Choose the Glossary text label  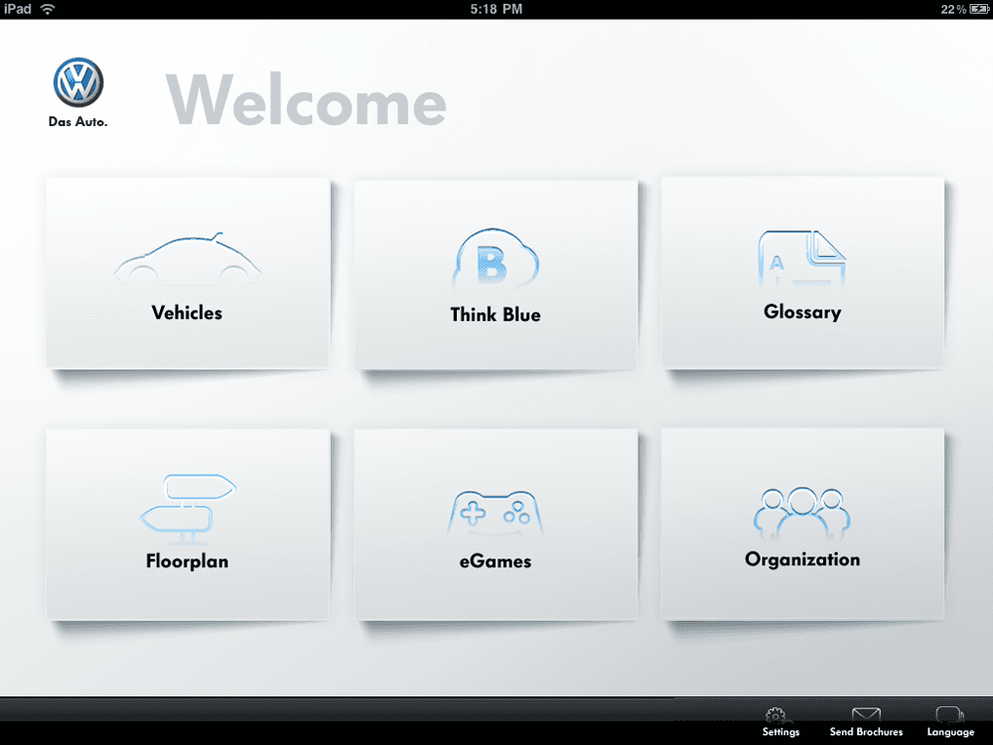802,312
